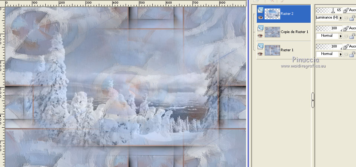Hide the Raster 2 layer with eye icon
The width and height of the screenshot is (356, 167).
click(x=260, y=17)
